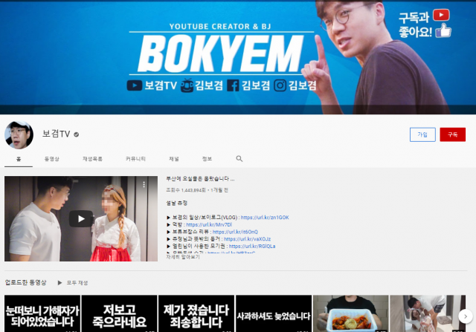
Task: Click the view count text 조회수 1,443,894회
Action: (x=186, y=190)
